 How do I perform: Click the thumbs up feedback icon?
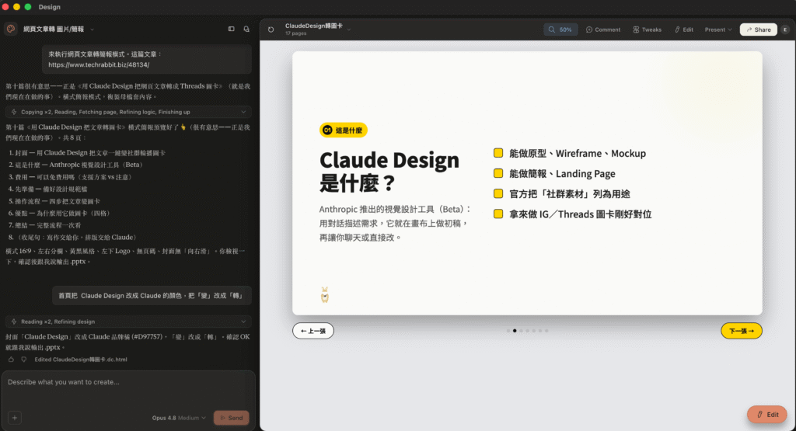click(x=11, y=359)
